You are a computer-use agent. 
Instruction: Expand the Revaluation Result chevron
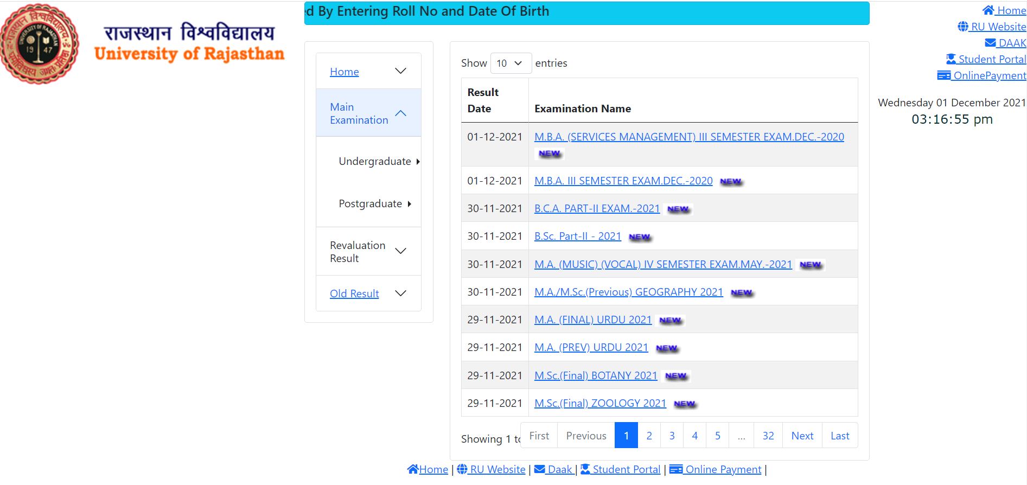[400, 251]
